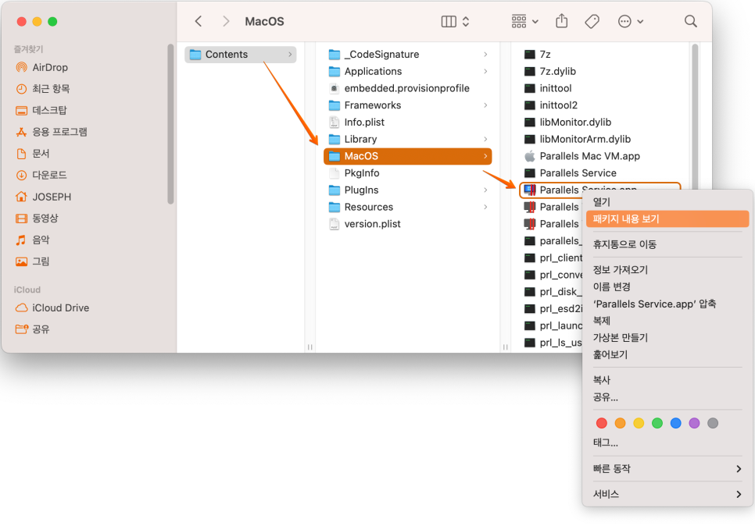Open 다운로드 in the sidebar
755x526 pixels.
(41, 175)
